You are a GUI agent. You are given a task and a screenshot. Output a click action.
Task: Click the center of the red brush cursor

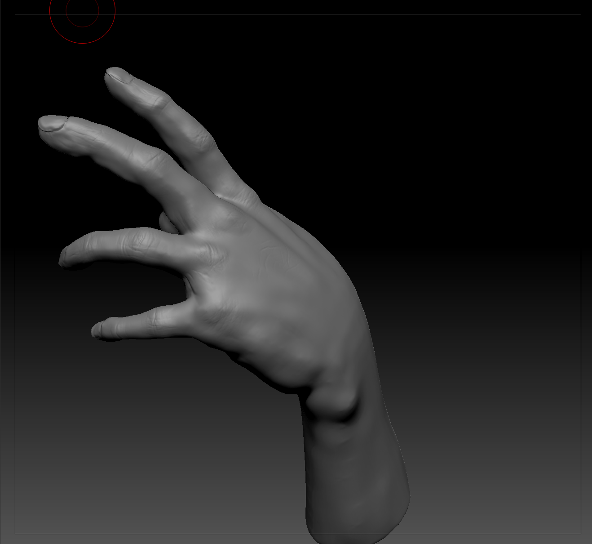tap(82, 11)
